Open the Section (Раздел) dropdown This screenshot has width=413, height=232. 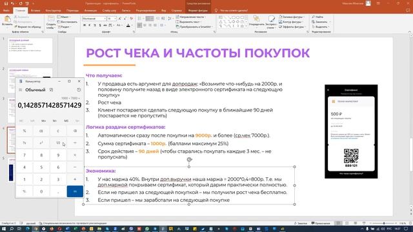click(x=64, y=26)
